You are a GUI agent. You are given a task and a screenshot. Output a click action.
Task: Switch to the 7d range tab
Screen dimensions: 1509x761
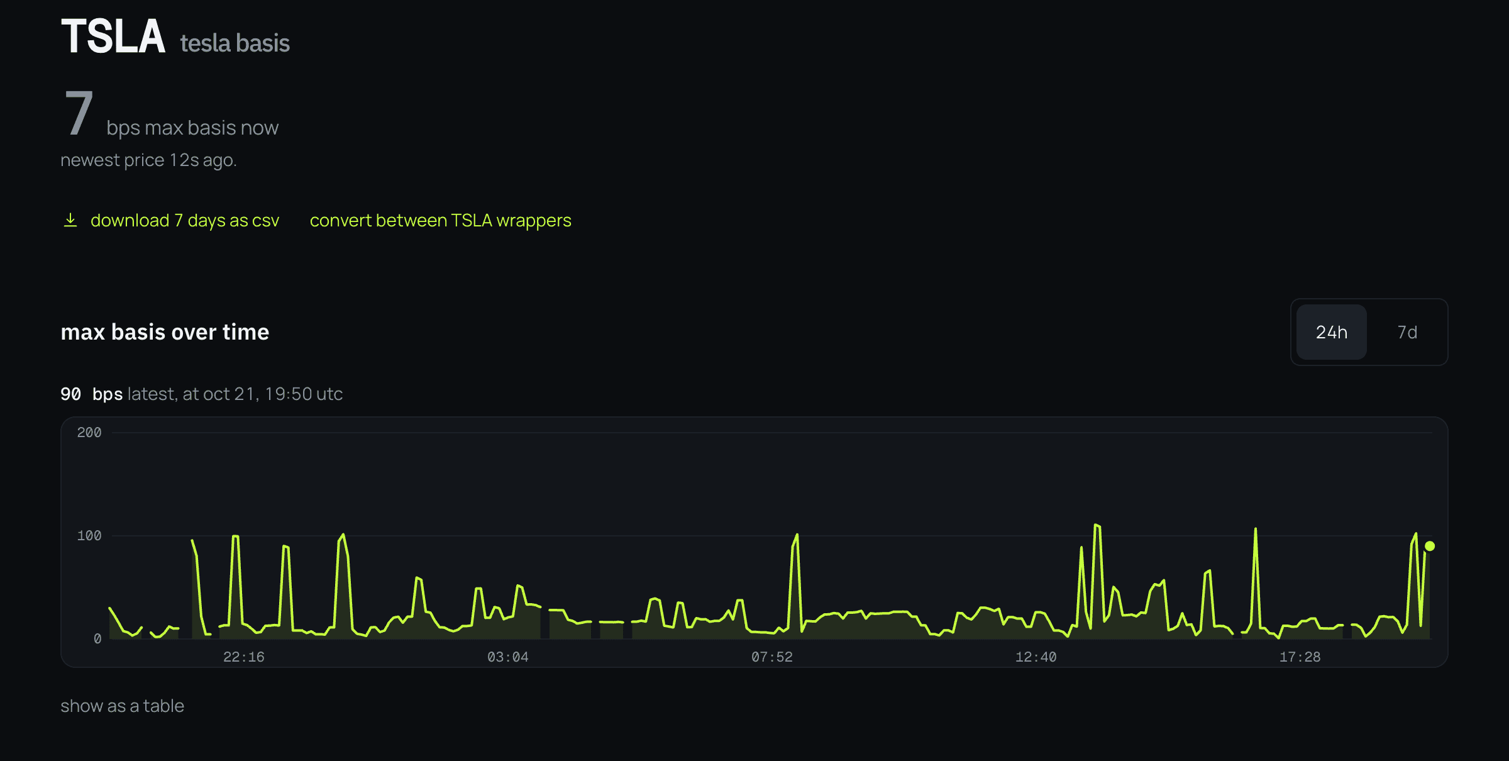1407,332
